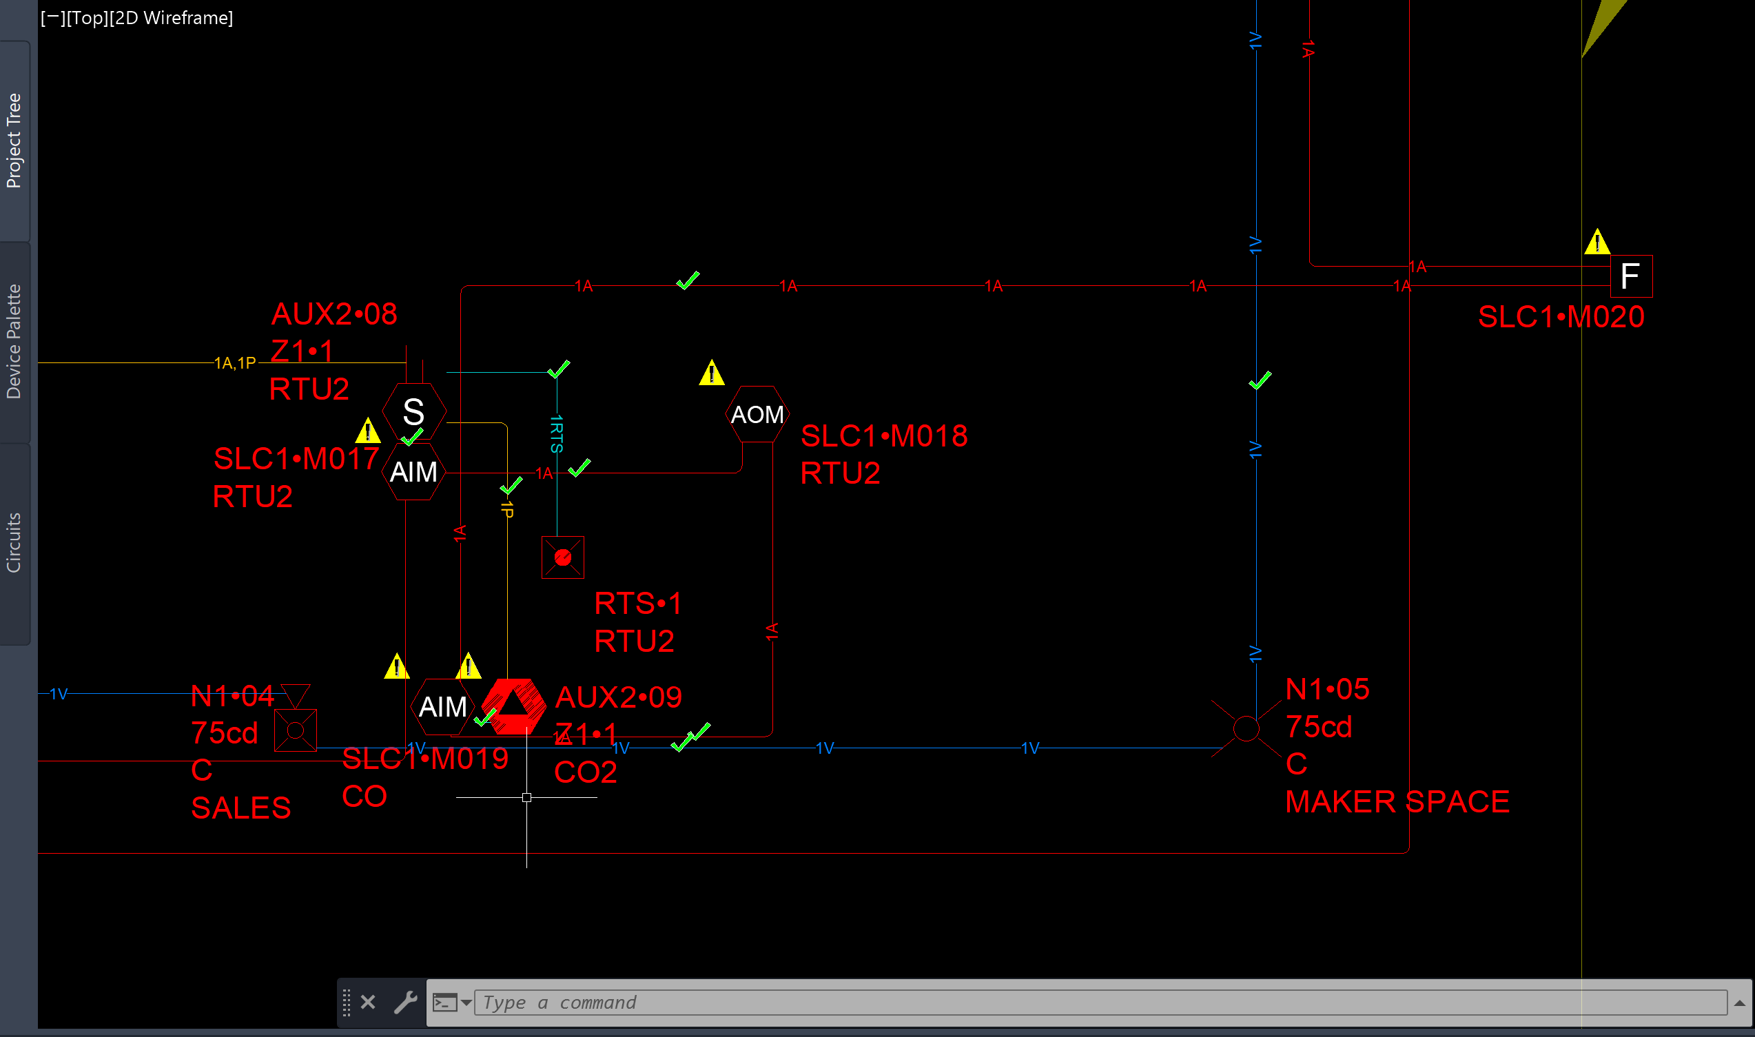Close the command line window
Screen dimensions: 1755x1037
tap(368, 1002)
